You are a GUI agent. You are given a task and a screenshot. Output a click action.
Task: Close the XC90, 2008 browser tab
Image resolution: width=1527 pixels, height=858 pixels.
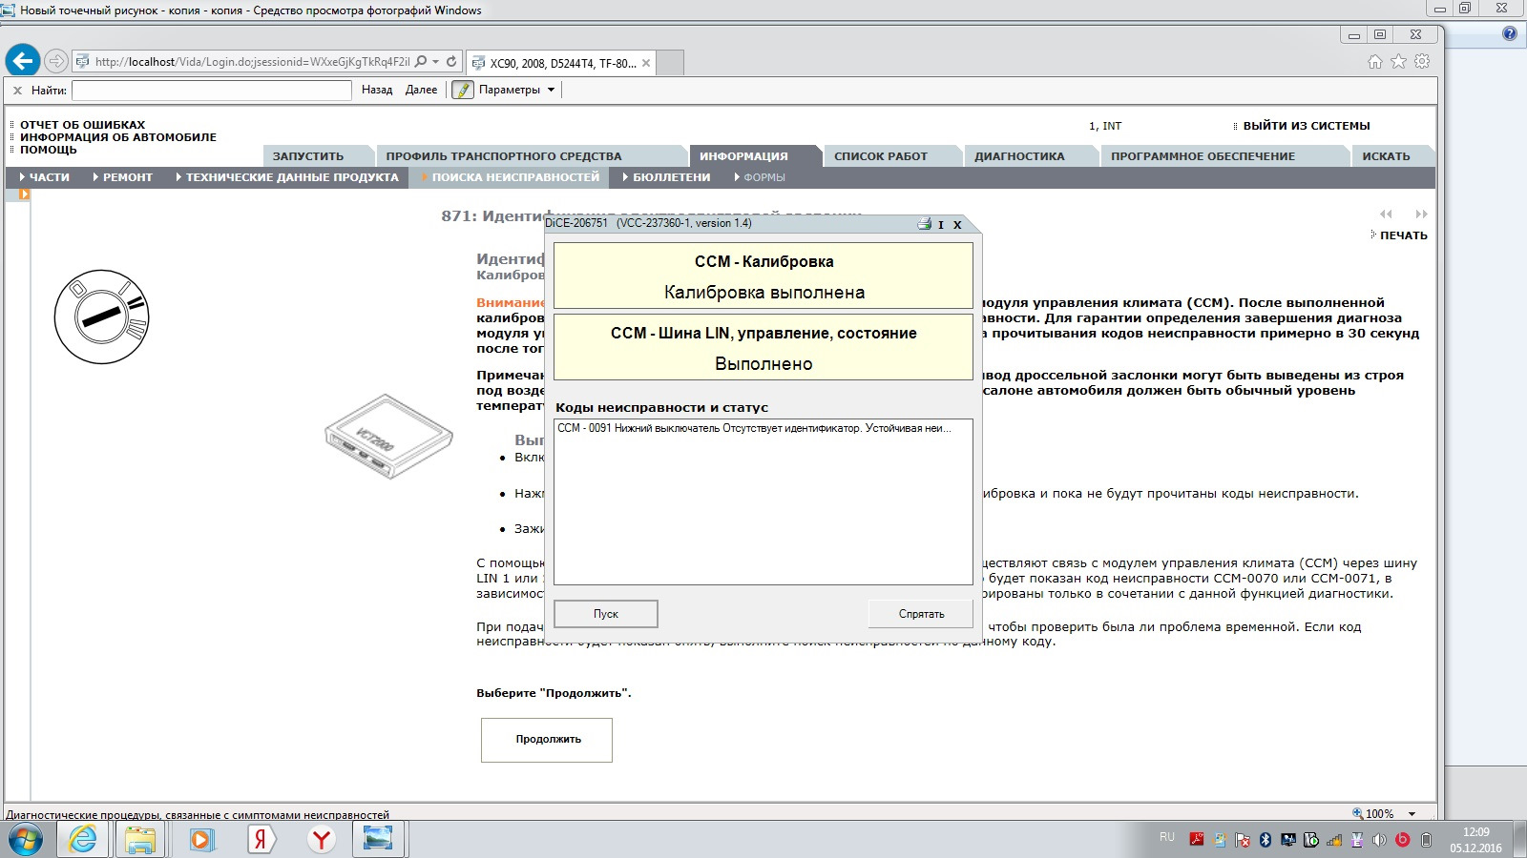point(646,63)
